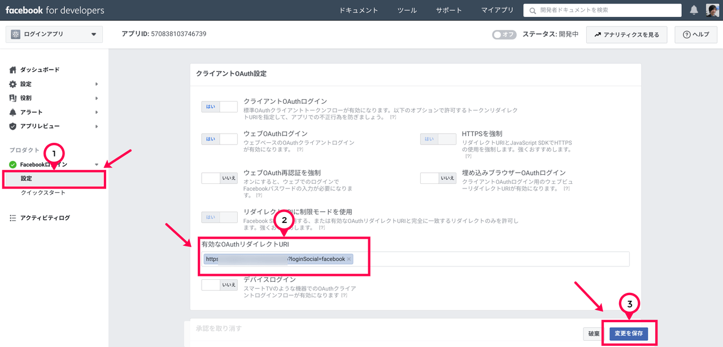Toggle the app status オフ switch
This screenshot has height=347, width=723.
pyautogui.click(x=504, y=34)
